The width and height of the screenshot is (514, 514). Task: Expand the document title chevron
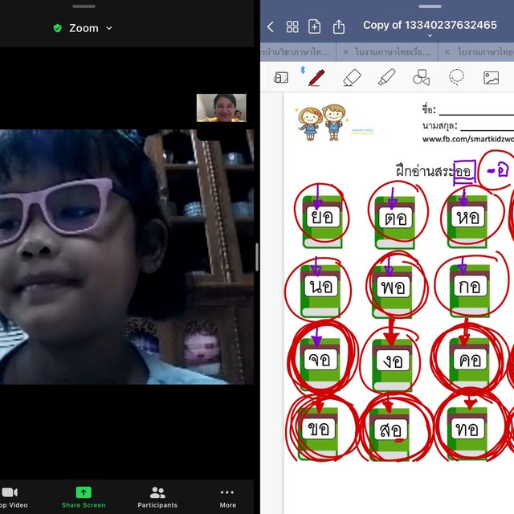tap(430, 36)
